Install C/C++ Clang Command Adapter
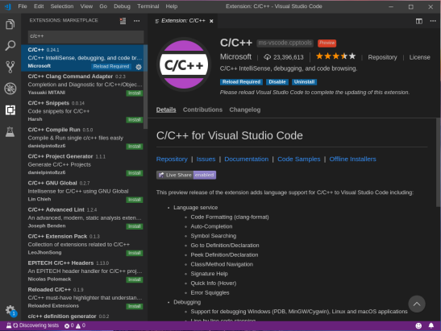Image resolution: width=441 pixels, height=331 pixels. [135, 93]
